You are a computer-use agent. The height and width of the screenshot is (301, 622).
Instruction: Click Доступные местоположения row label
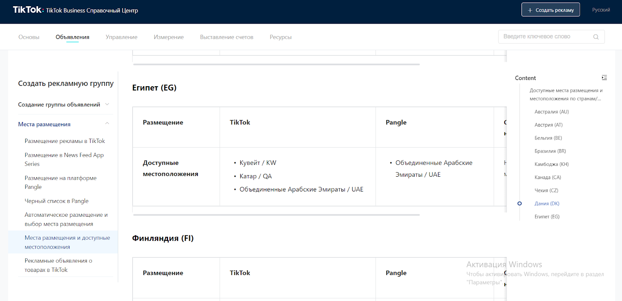click(x=170, y=168)
